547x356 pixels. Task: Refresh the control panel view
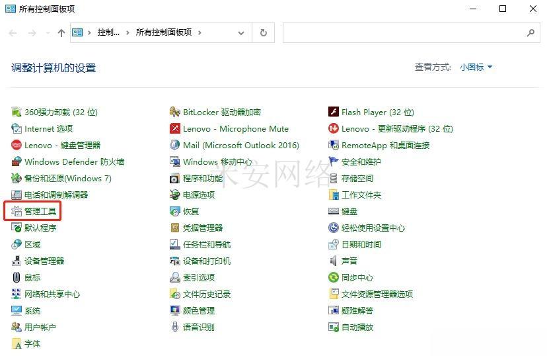[264, 33]
